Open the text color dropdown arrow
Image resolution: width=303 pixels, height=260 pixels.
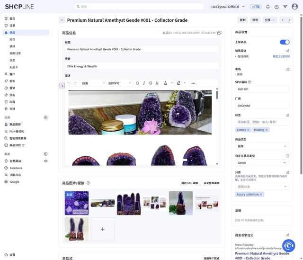172,83
